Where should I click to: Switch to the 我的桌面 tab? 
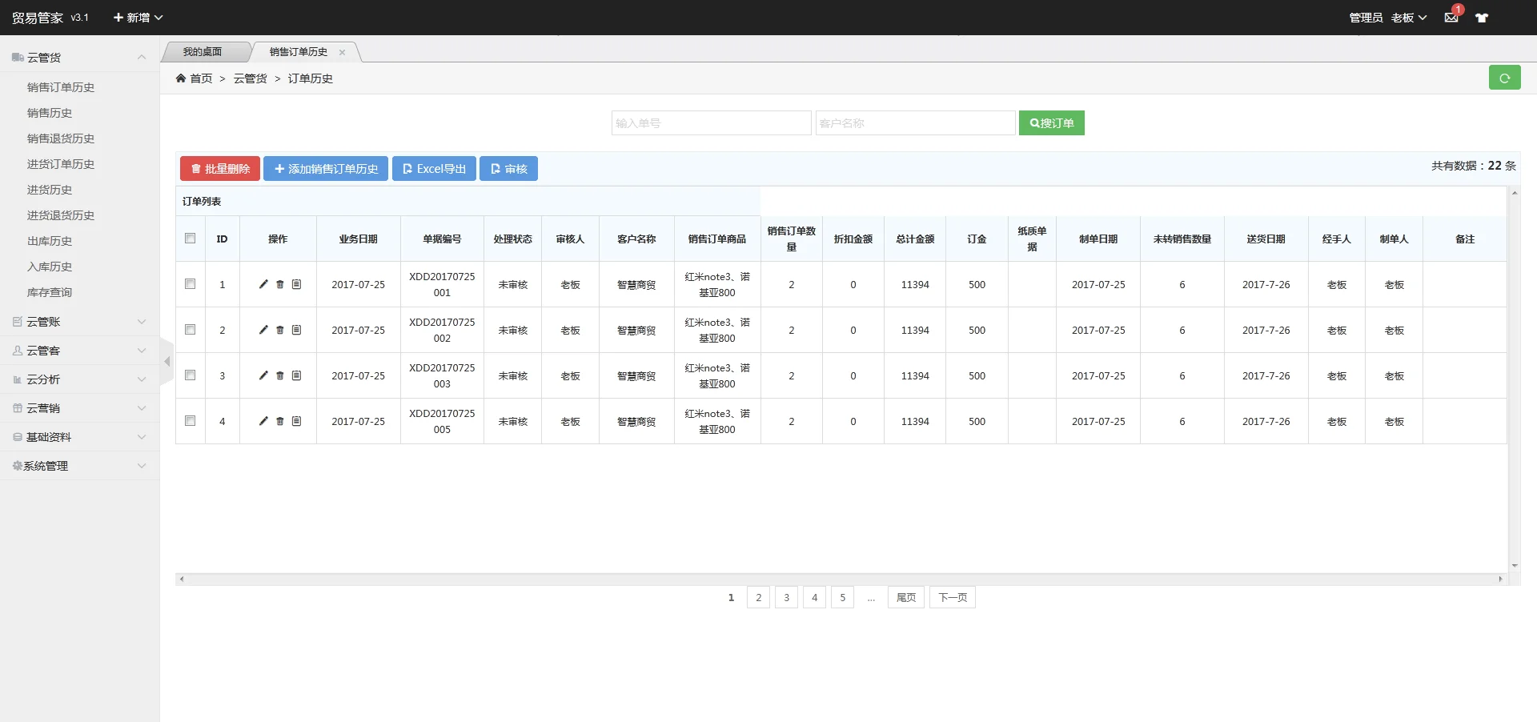203,52
